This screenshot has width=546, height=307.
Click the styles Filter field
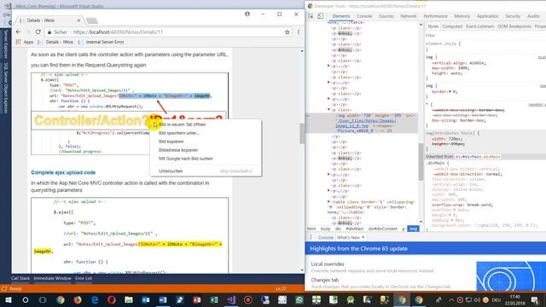pyautogui.click(x=484, y=36)
